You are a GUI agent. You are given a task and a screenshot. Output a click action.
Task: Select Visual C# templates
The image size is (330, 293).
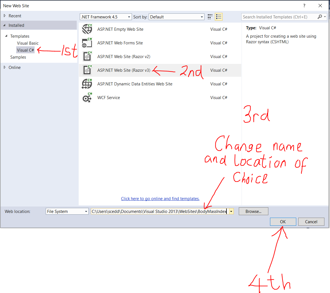tap(25, 50)
